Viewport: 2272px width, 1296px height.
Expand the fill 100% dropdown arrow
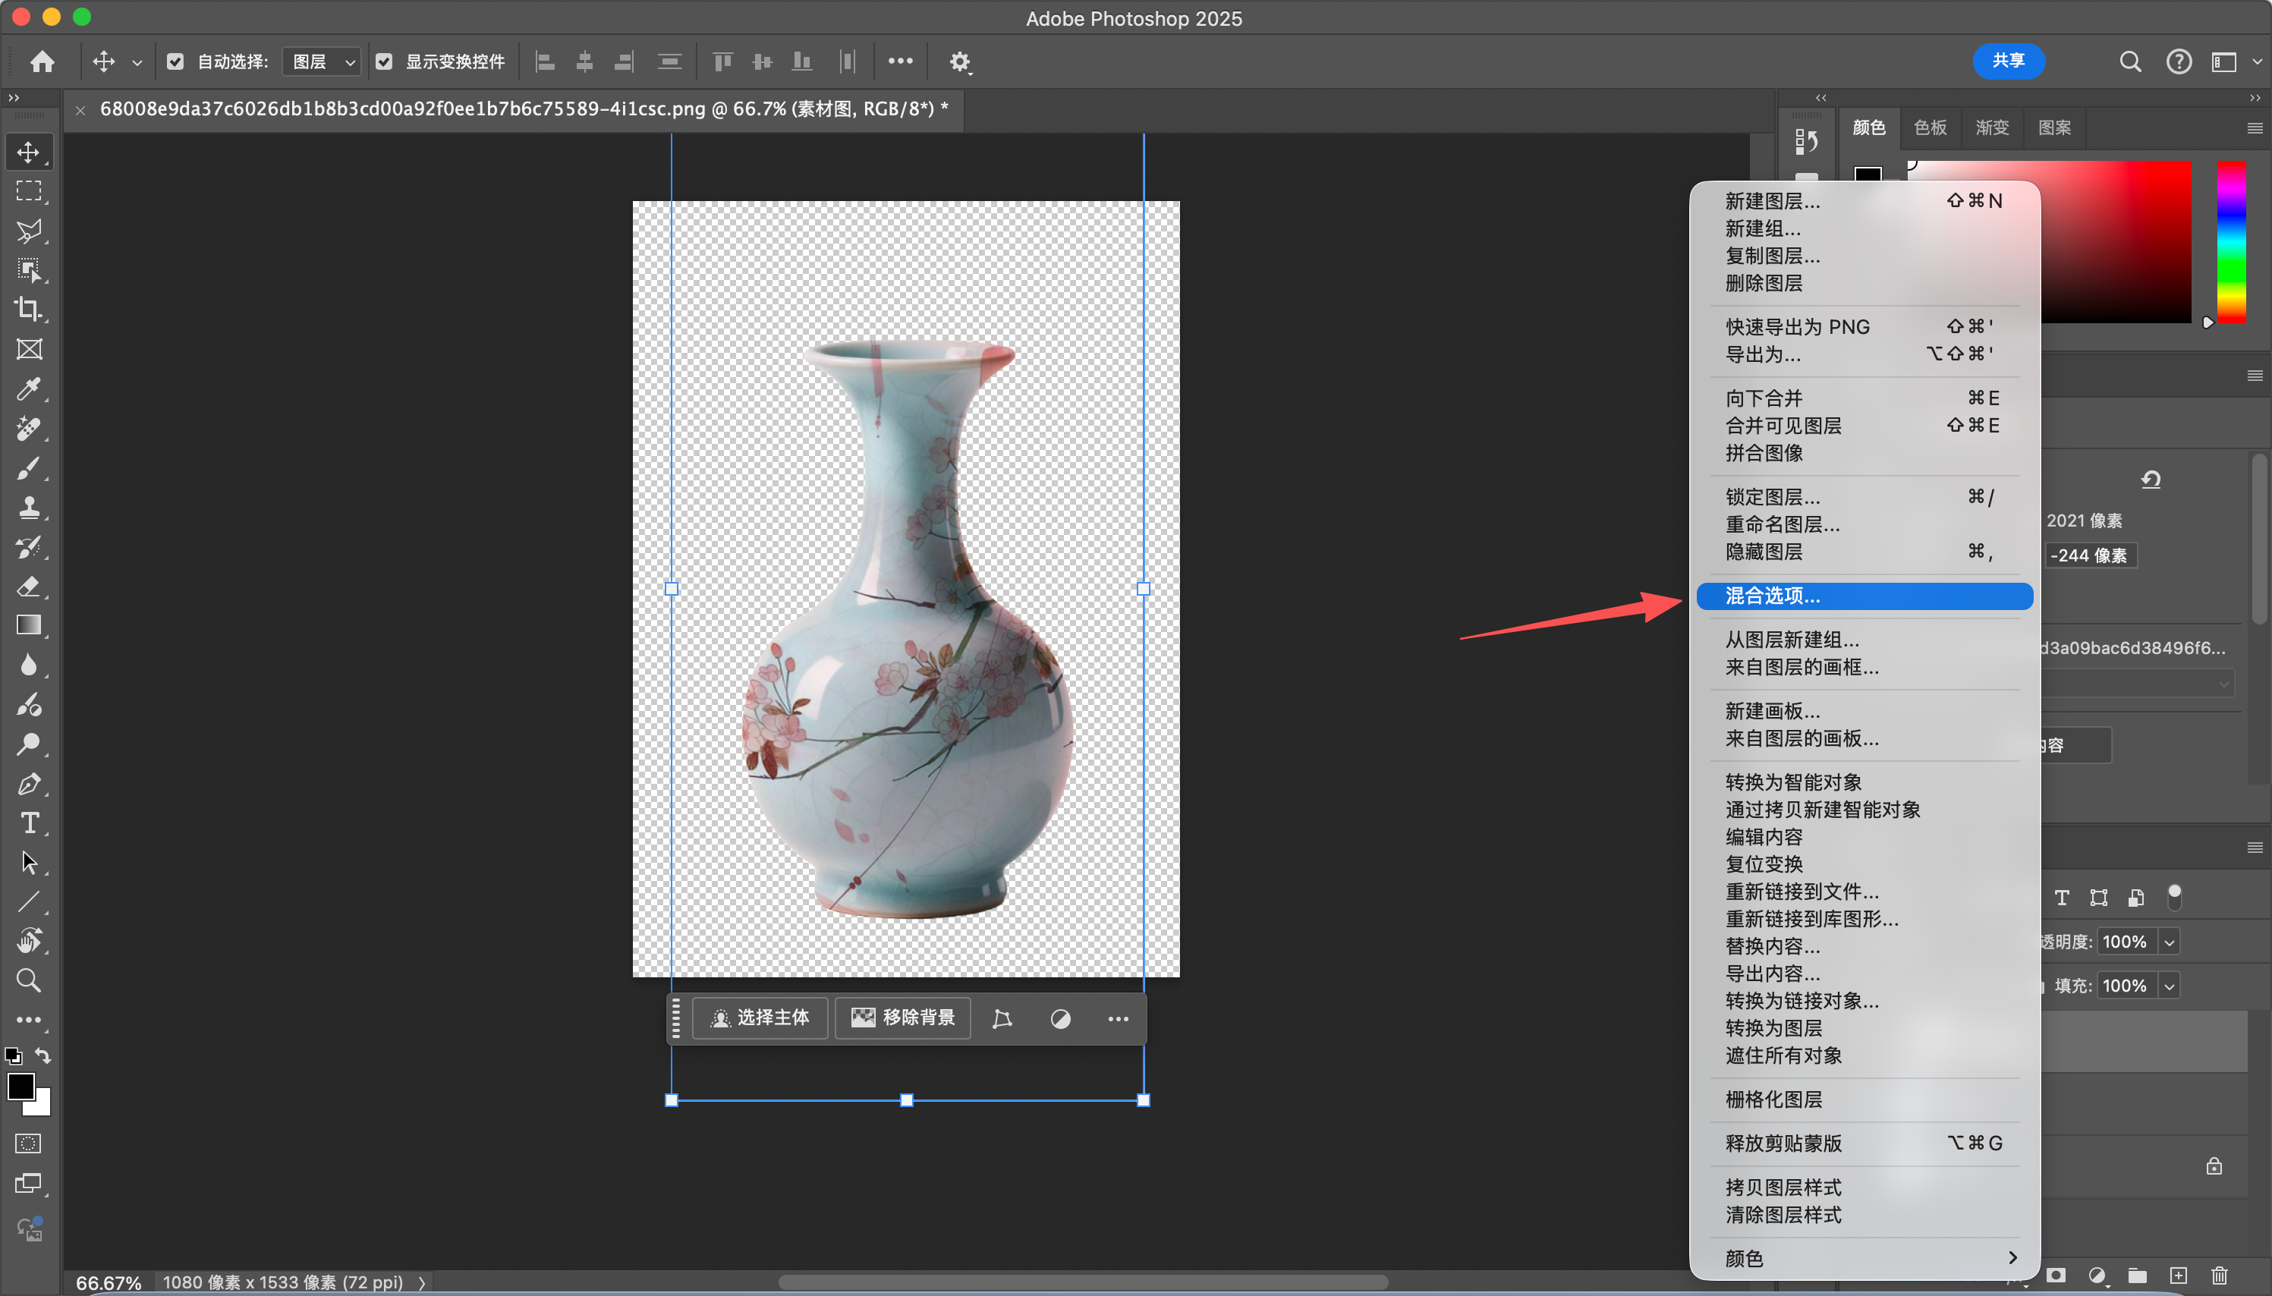pyautogui.click(x=2169, y=986)
